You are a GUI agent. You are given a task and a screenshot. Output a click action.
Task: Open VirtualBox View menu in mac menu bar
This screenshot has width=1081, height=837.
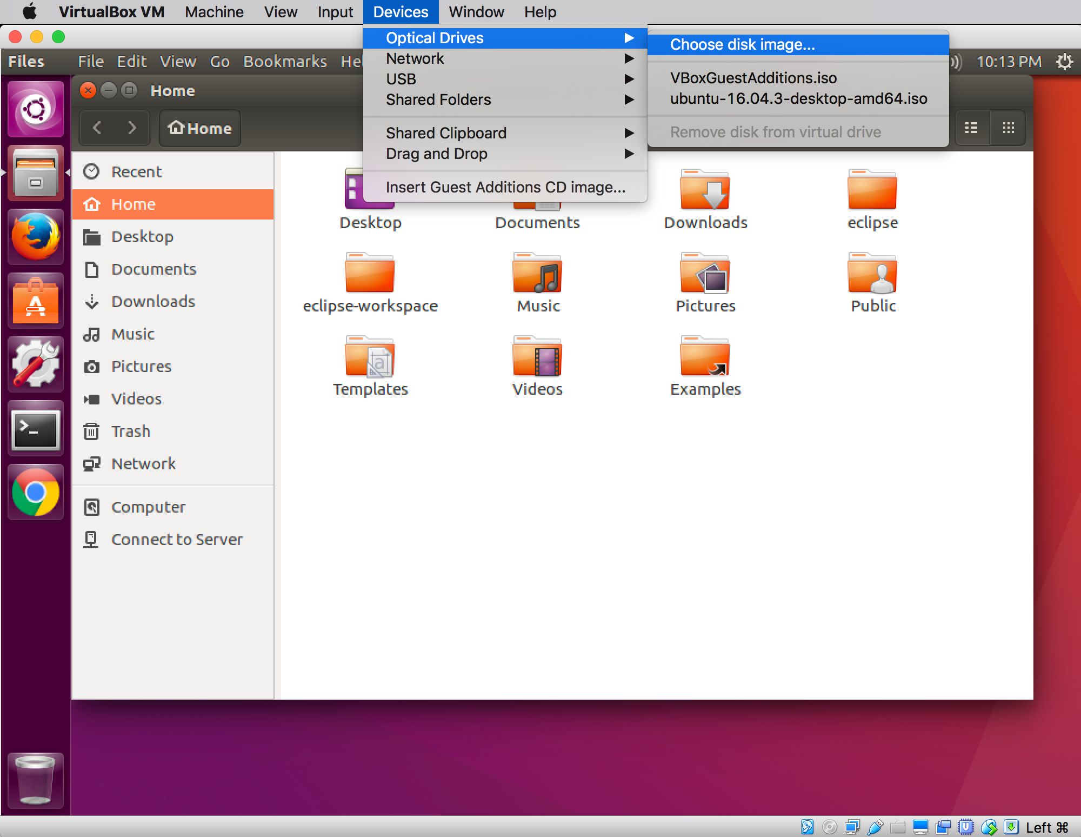[x=281, y=12]
